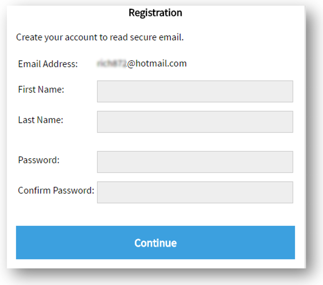Click the gray box beside "Password:"
The height and width of the screenshot is (285, 323).
pyautogui.click(x=195, y=162)
